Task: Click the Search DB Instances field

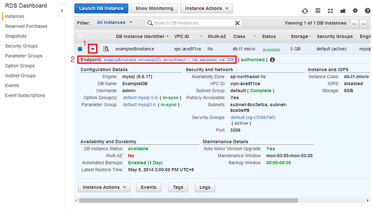Action: click(x=191, y=23)
